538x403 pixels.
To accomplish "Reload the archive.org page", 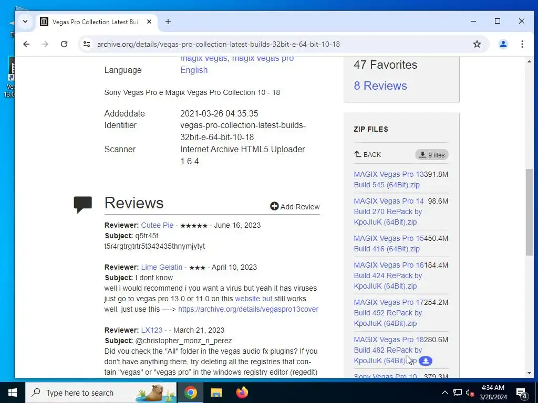I will (x=64, y=44).
